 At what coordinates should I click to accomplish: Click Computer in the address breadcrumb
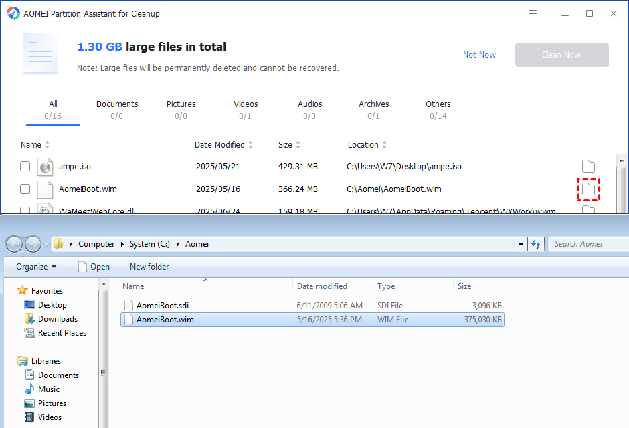pos(96,244)
